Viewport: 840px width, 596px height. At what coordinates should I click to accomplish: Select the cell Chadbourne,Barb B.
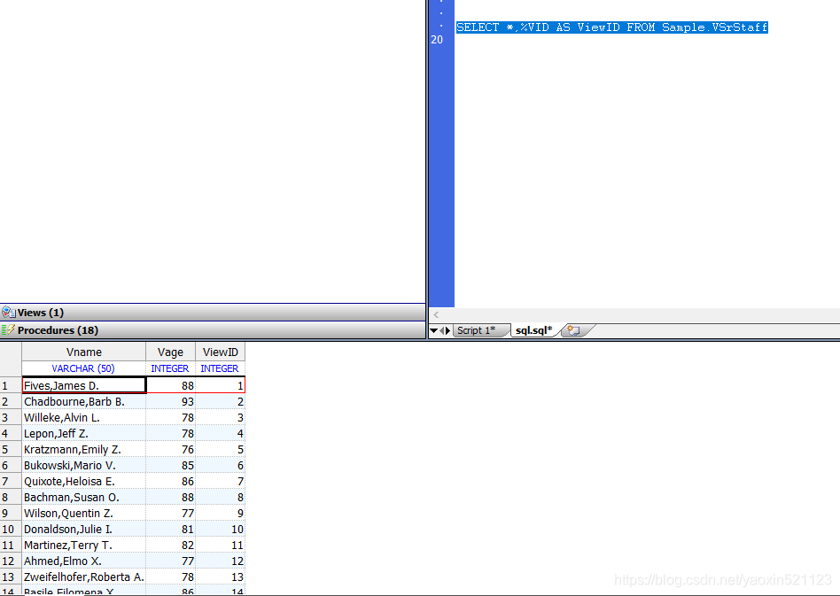point(83,402)
